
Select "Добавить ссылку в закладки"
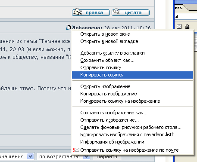click(x=132, y=53)
